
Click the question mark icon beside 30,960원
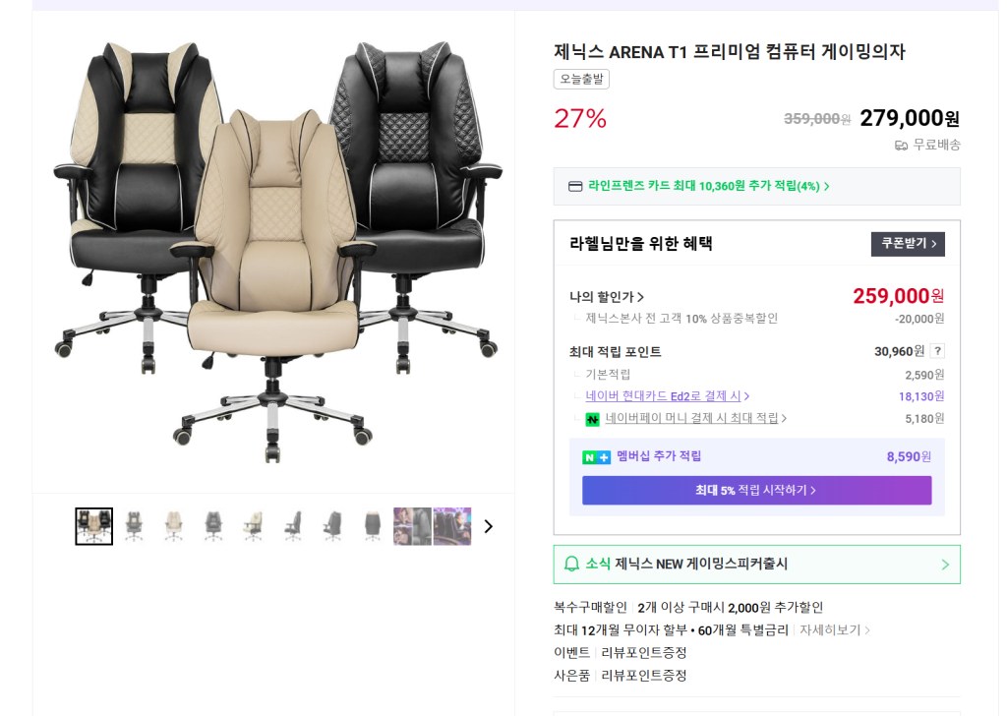coord(937,351)
